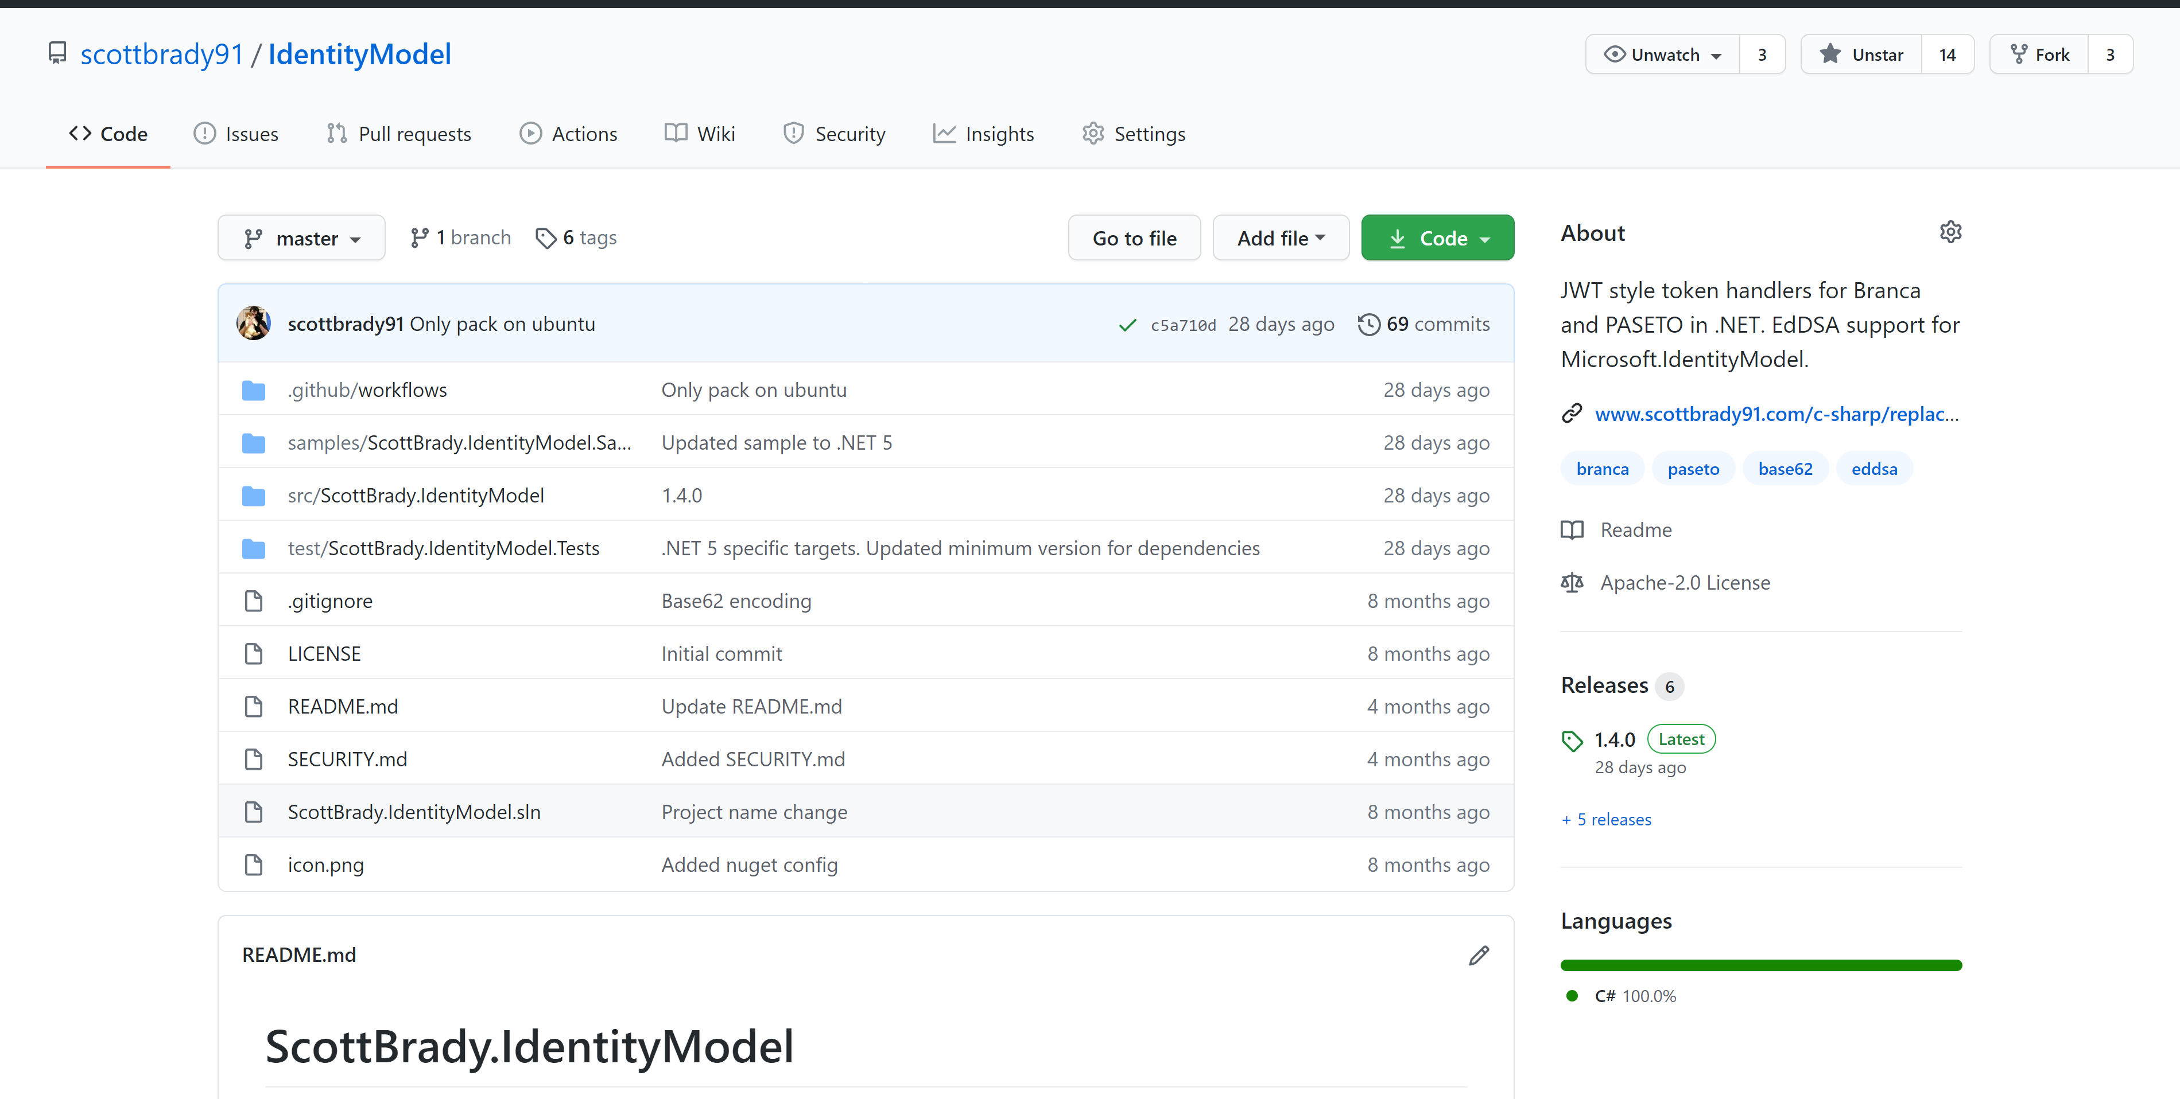Expand the Add file dropdown

click(x=1281, y=239)
